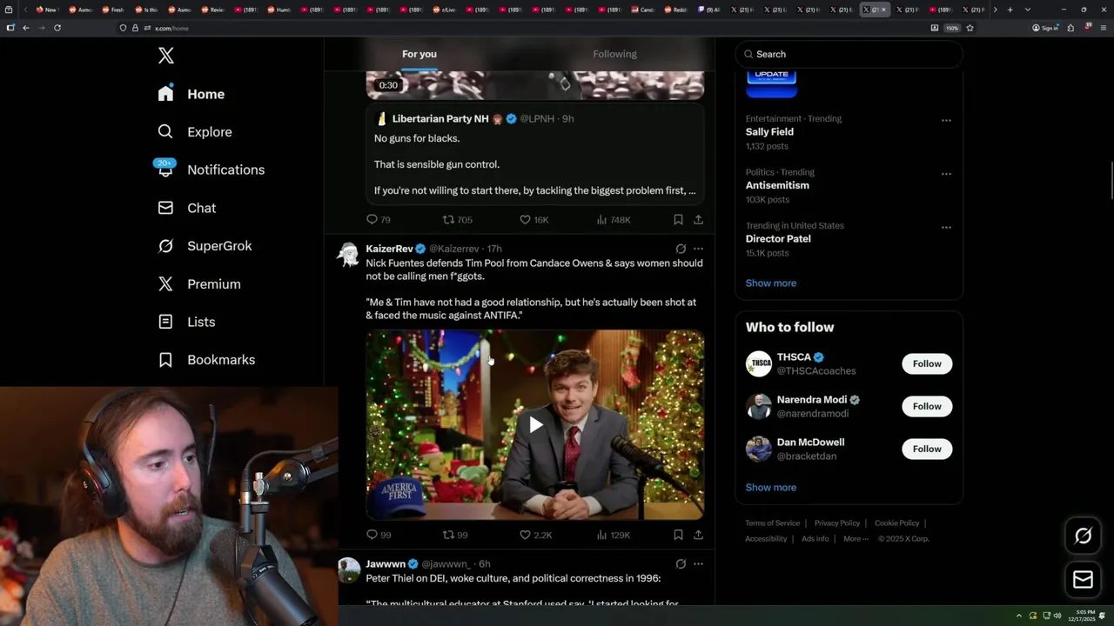The width and height of the screenshot is (1114, 626).
Task: Reply to the KaizerRev post
Action: point(378,535)
